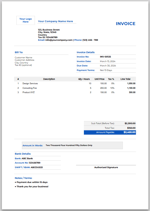Image resolution: width=150 pixels, height=211 pixels.
Task: Select the 'Design Services' description cell
Action: click(30, 83)
